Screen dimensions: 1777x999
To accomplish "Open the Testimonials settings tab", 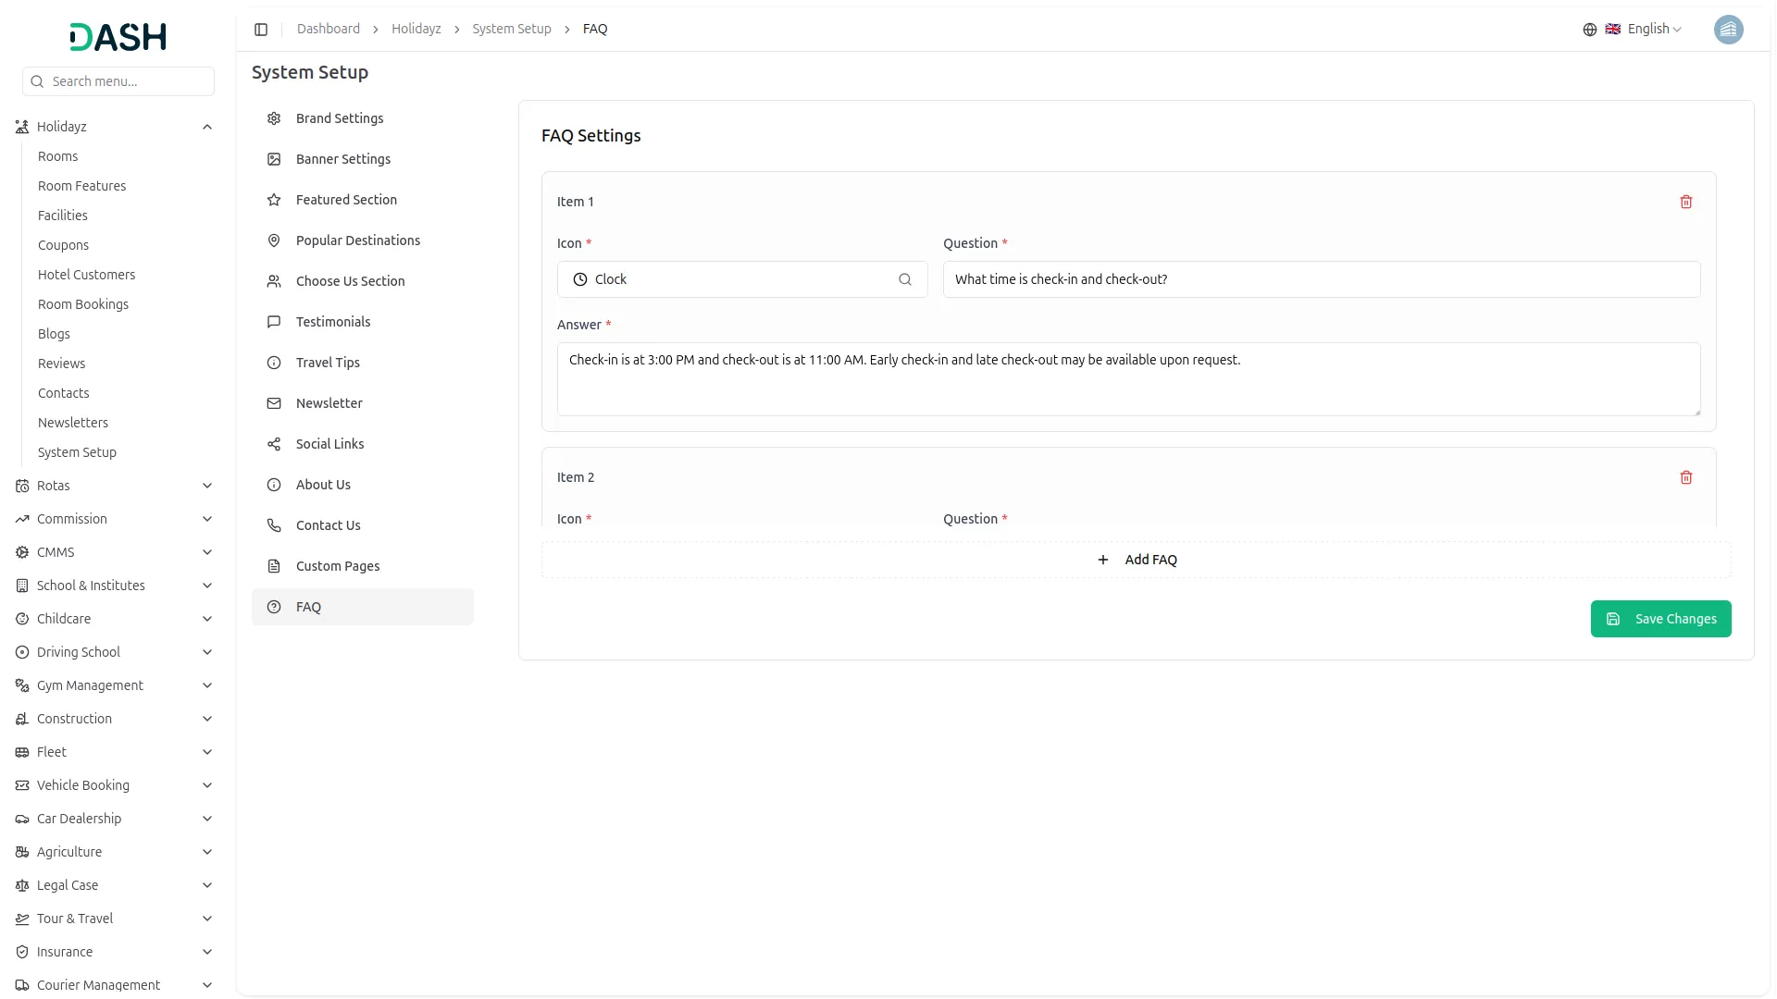I will point(332,322).
